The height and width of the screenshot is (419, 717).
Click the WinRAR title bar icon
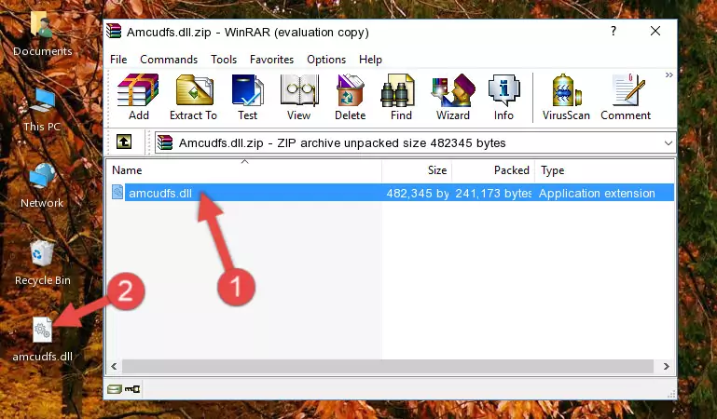click(x=114, y=32)
